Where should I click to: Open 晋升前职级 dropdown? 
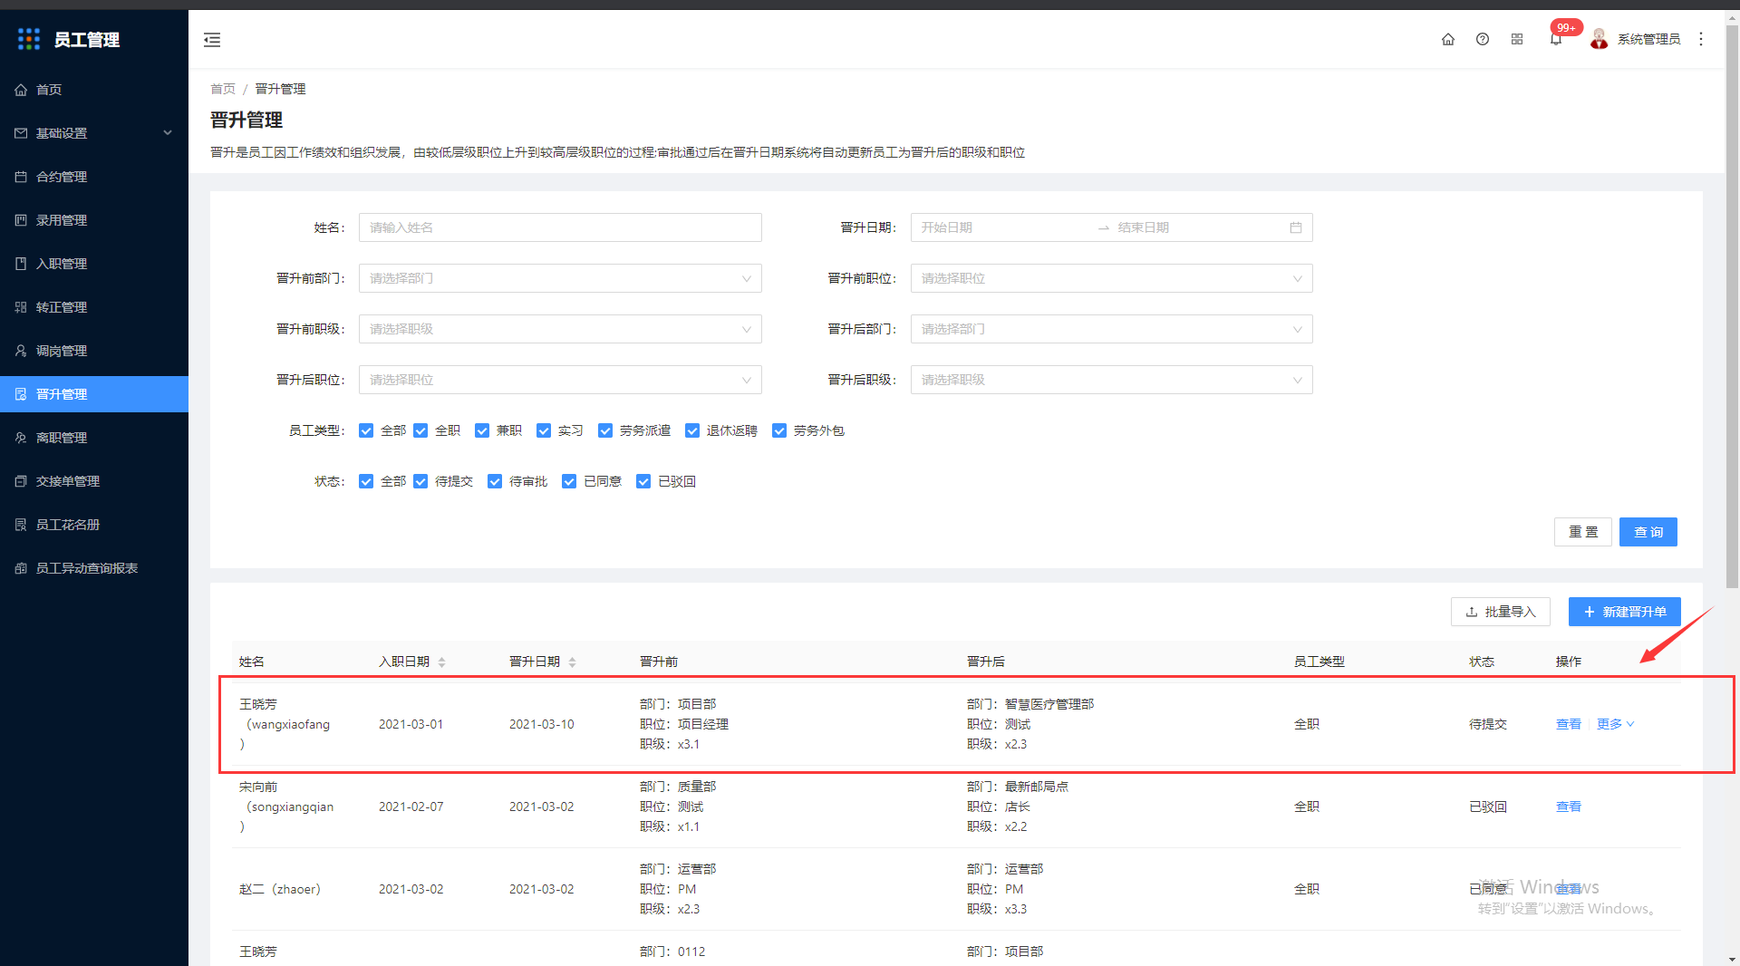[560, 329]
